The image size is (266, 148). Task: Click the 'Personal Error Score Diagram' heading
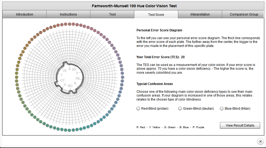(159, 30)
